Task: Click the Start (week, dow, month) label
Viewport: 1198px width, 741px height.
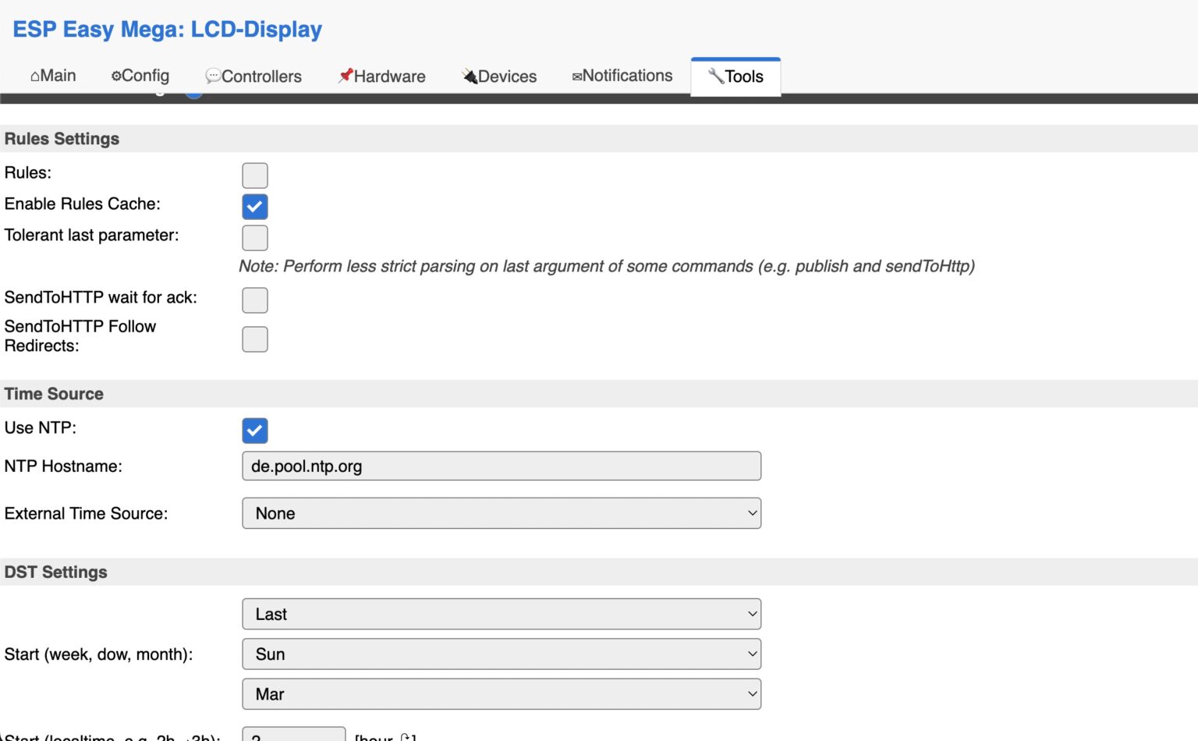Action: [98, 654]
